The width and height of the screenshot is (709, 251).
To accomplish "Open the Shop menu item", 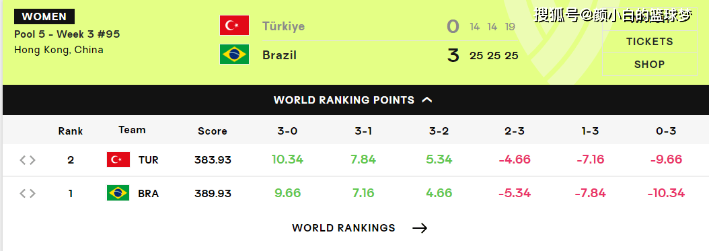I will 649,64.
